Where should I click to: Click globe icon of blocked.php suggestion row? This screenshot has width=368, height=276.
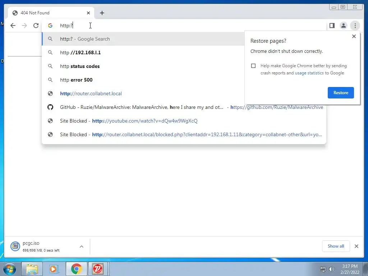(x=50, y=134)
